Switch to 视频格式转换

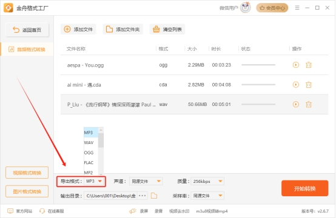[27, 173]
